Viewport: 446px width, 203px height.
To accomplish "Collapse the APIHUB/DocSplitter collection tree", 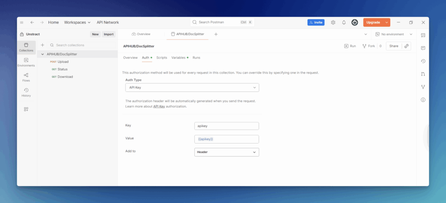I will (43, 54).
